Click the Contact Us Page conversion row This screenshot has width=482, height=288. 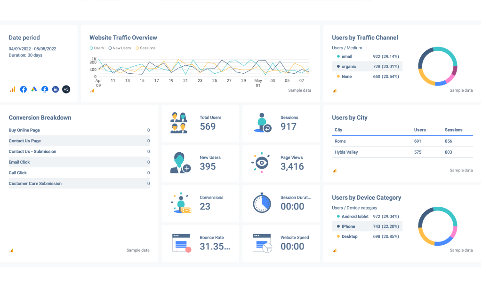click(x=79, y=141)
